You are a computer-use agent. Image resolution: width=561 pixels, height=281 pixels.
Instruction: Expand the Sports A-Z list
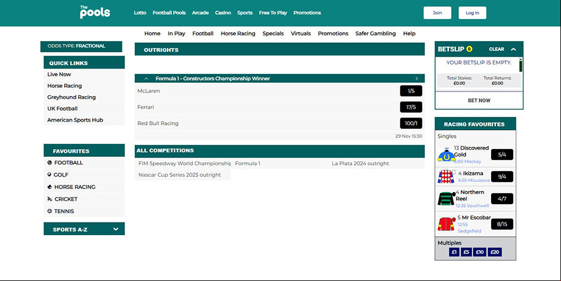point(116,229)
